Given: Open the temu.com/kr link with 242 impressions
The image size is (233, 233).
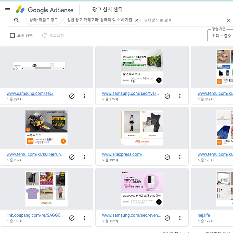Looking at the screenshot, I should pyautogui.click(x=215, y=93).
